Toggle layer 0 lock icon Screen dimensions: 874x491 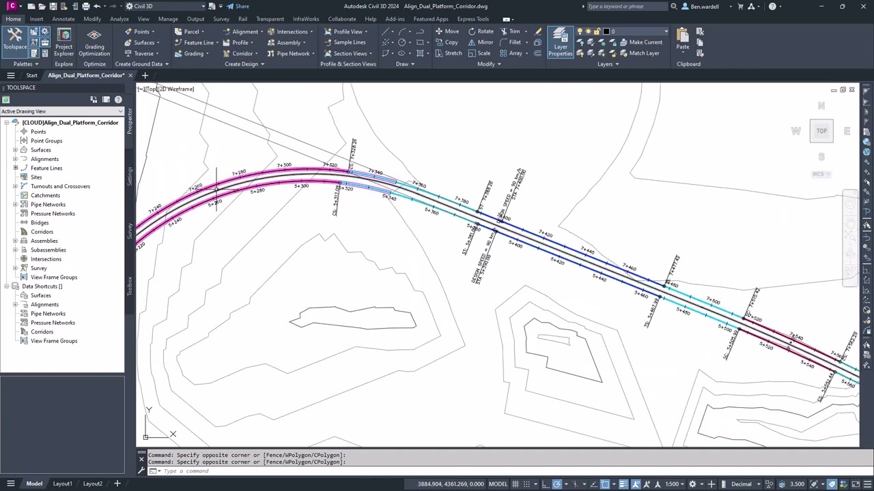coord(596,31)
